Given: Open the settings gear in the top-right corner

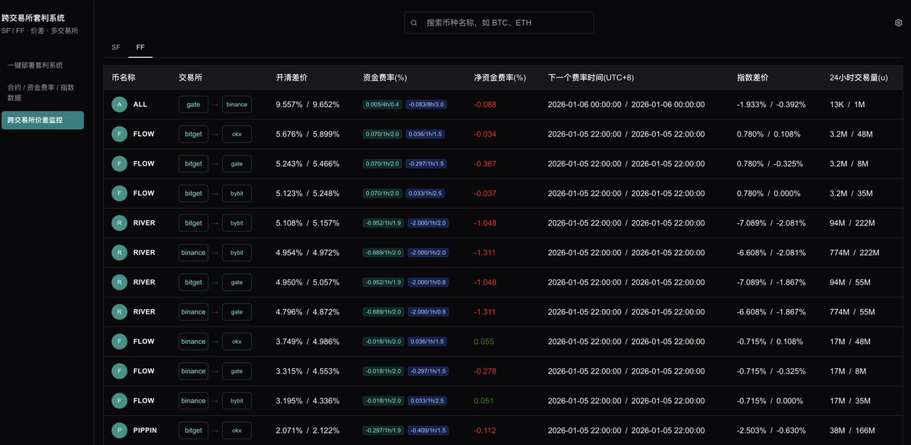Looking at the screenshot, I should tap(897, 23).
